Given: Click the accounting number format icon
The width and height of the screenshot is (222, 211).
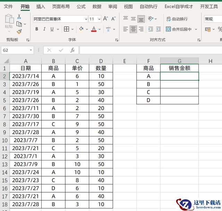Looking at the screenshot, I should tap(208, 29).
